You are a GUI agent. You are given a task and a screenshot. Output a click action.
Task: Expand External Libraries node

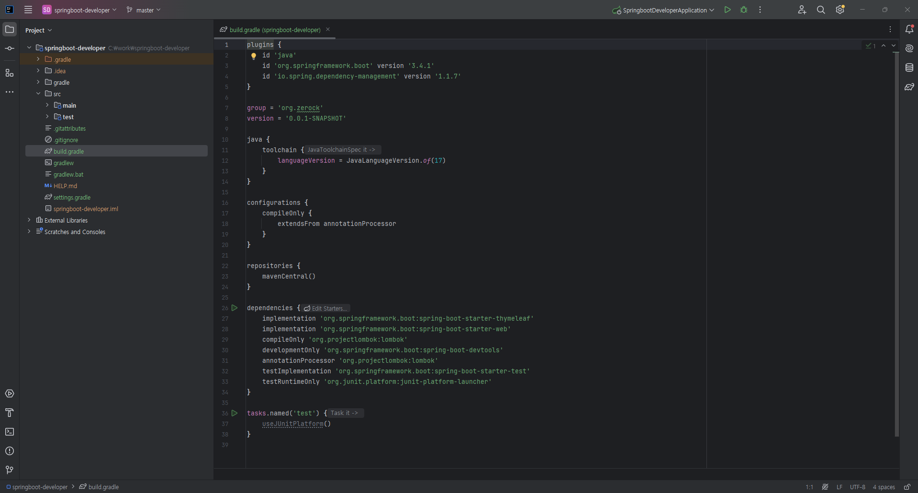coord(29,220)
